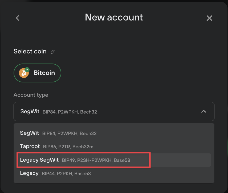Select the Legacy SegWit option
The image size is (228, 193).
[x=114, y=160]
